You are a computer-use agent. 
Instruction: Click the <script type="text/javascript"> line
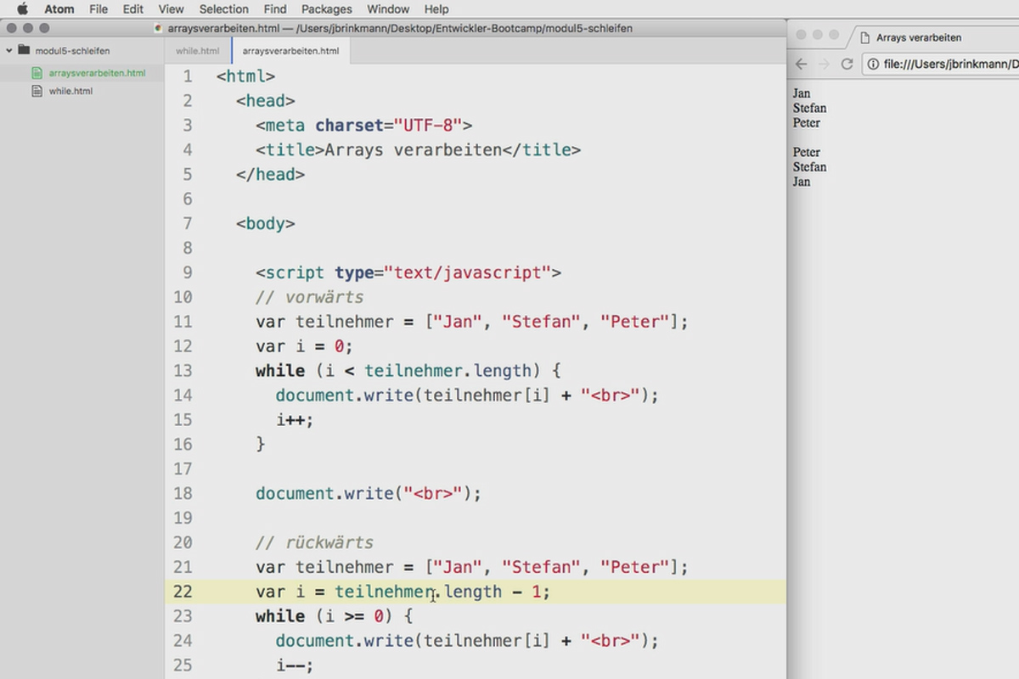click(408, 272)
